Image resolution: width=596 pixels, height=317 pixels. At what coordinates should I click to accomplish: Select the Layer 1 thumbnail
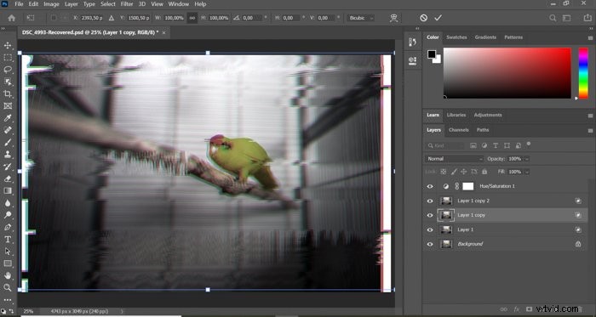point(446,229)
